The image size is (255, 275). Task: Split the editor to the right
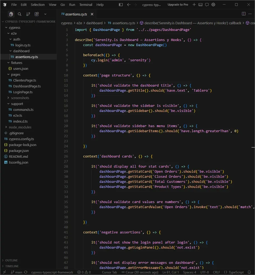[x=244, y=14]
